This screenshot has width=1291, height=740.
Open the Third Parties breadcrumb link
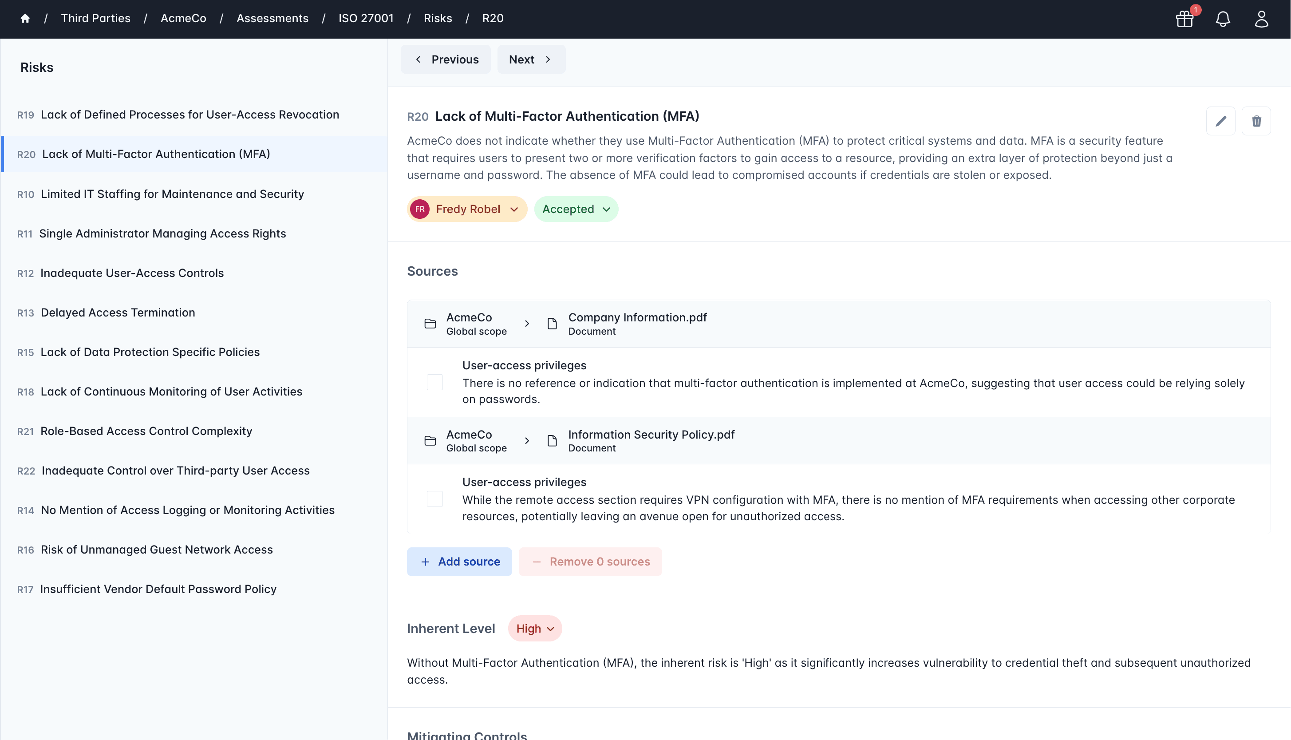(x=95, y=19)
